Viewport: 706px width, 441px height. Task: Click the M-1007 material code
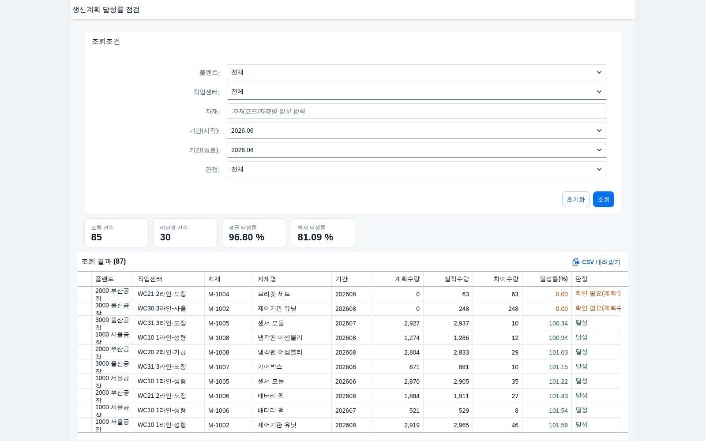pyautogui.click(x=219, y=367)
